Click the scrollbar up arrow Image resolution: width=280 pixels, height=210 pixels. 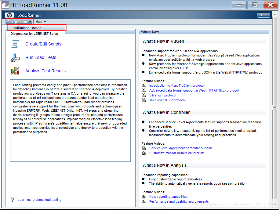[275, 14]
